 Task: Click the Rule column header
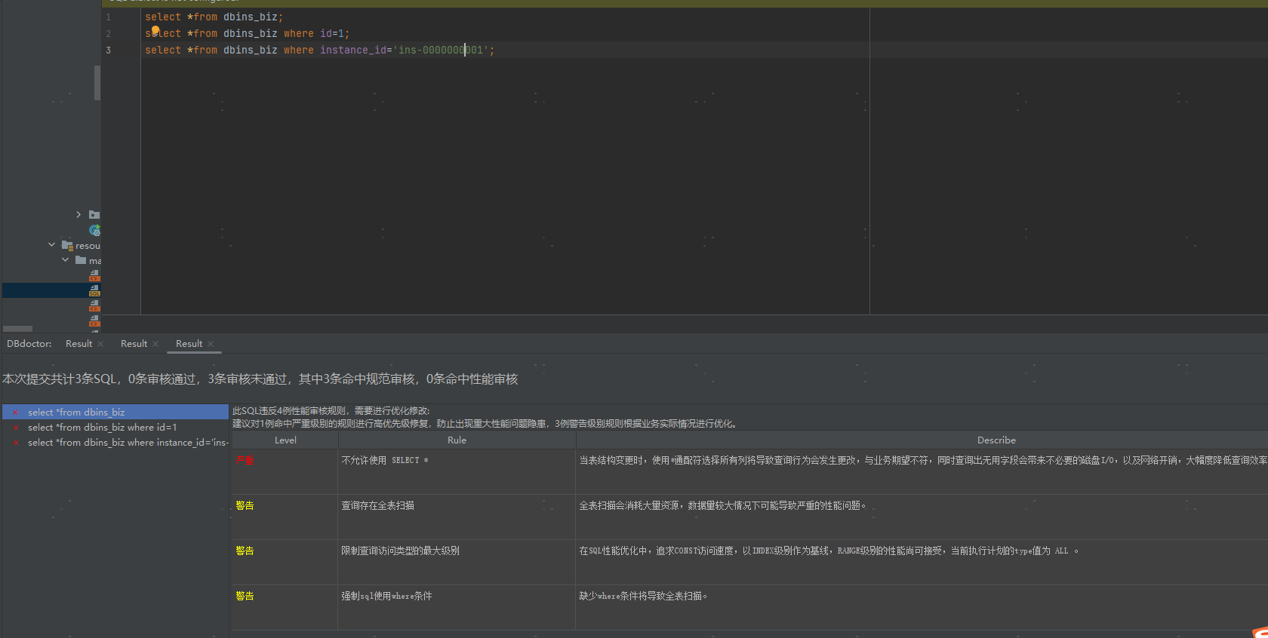pyautogui.click(x=457, y=440)
